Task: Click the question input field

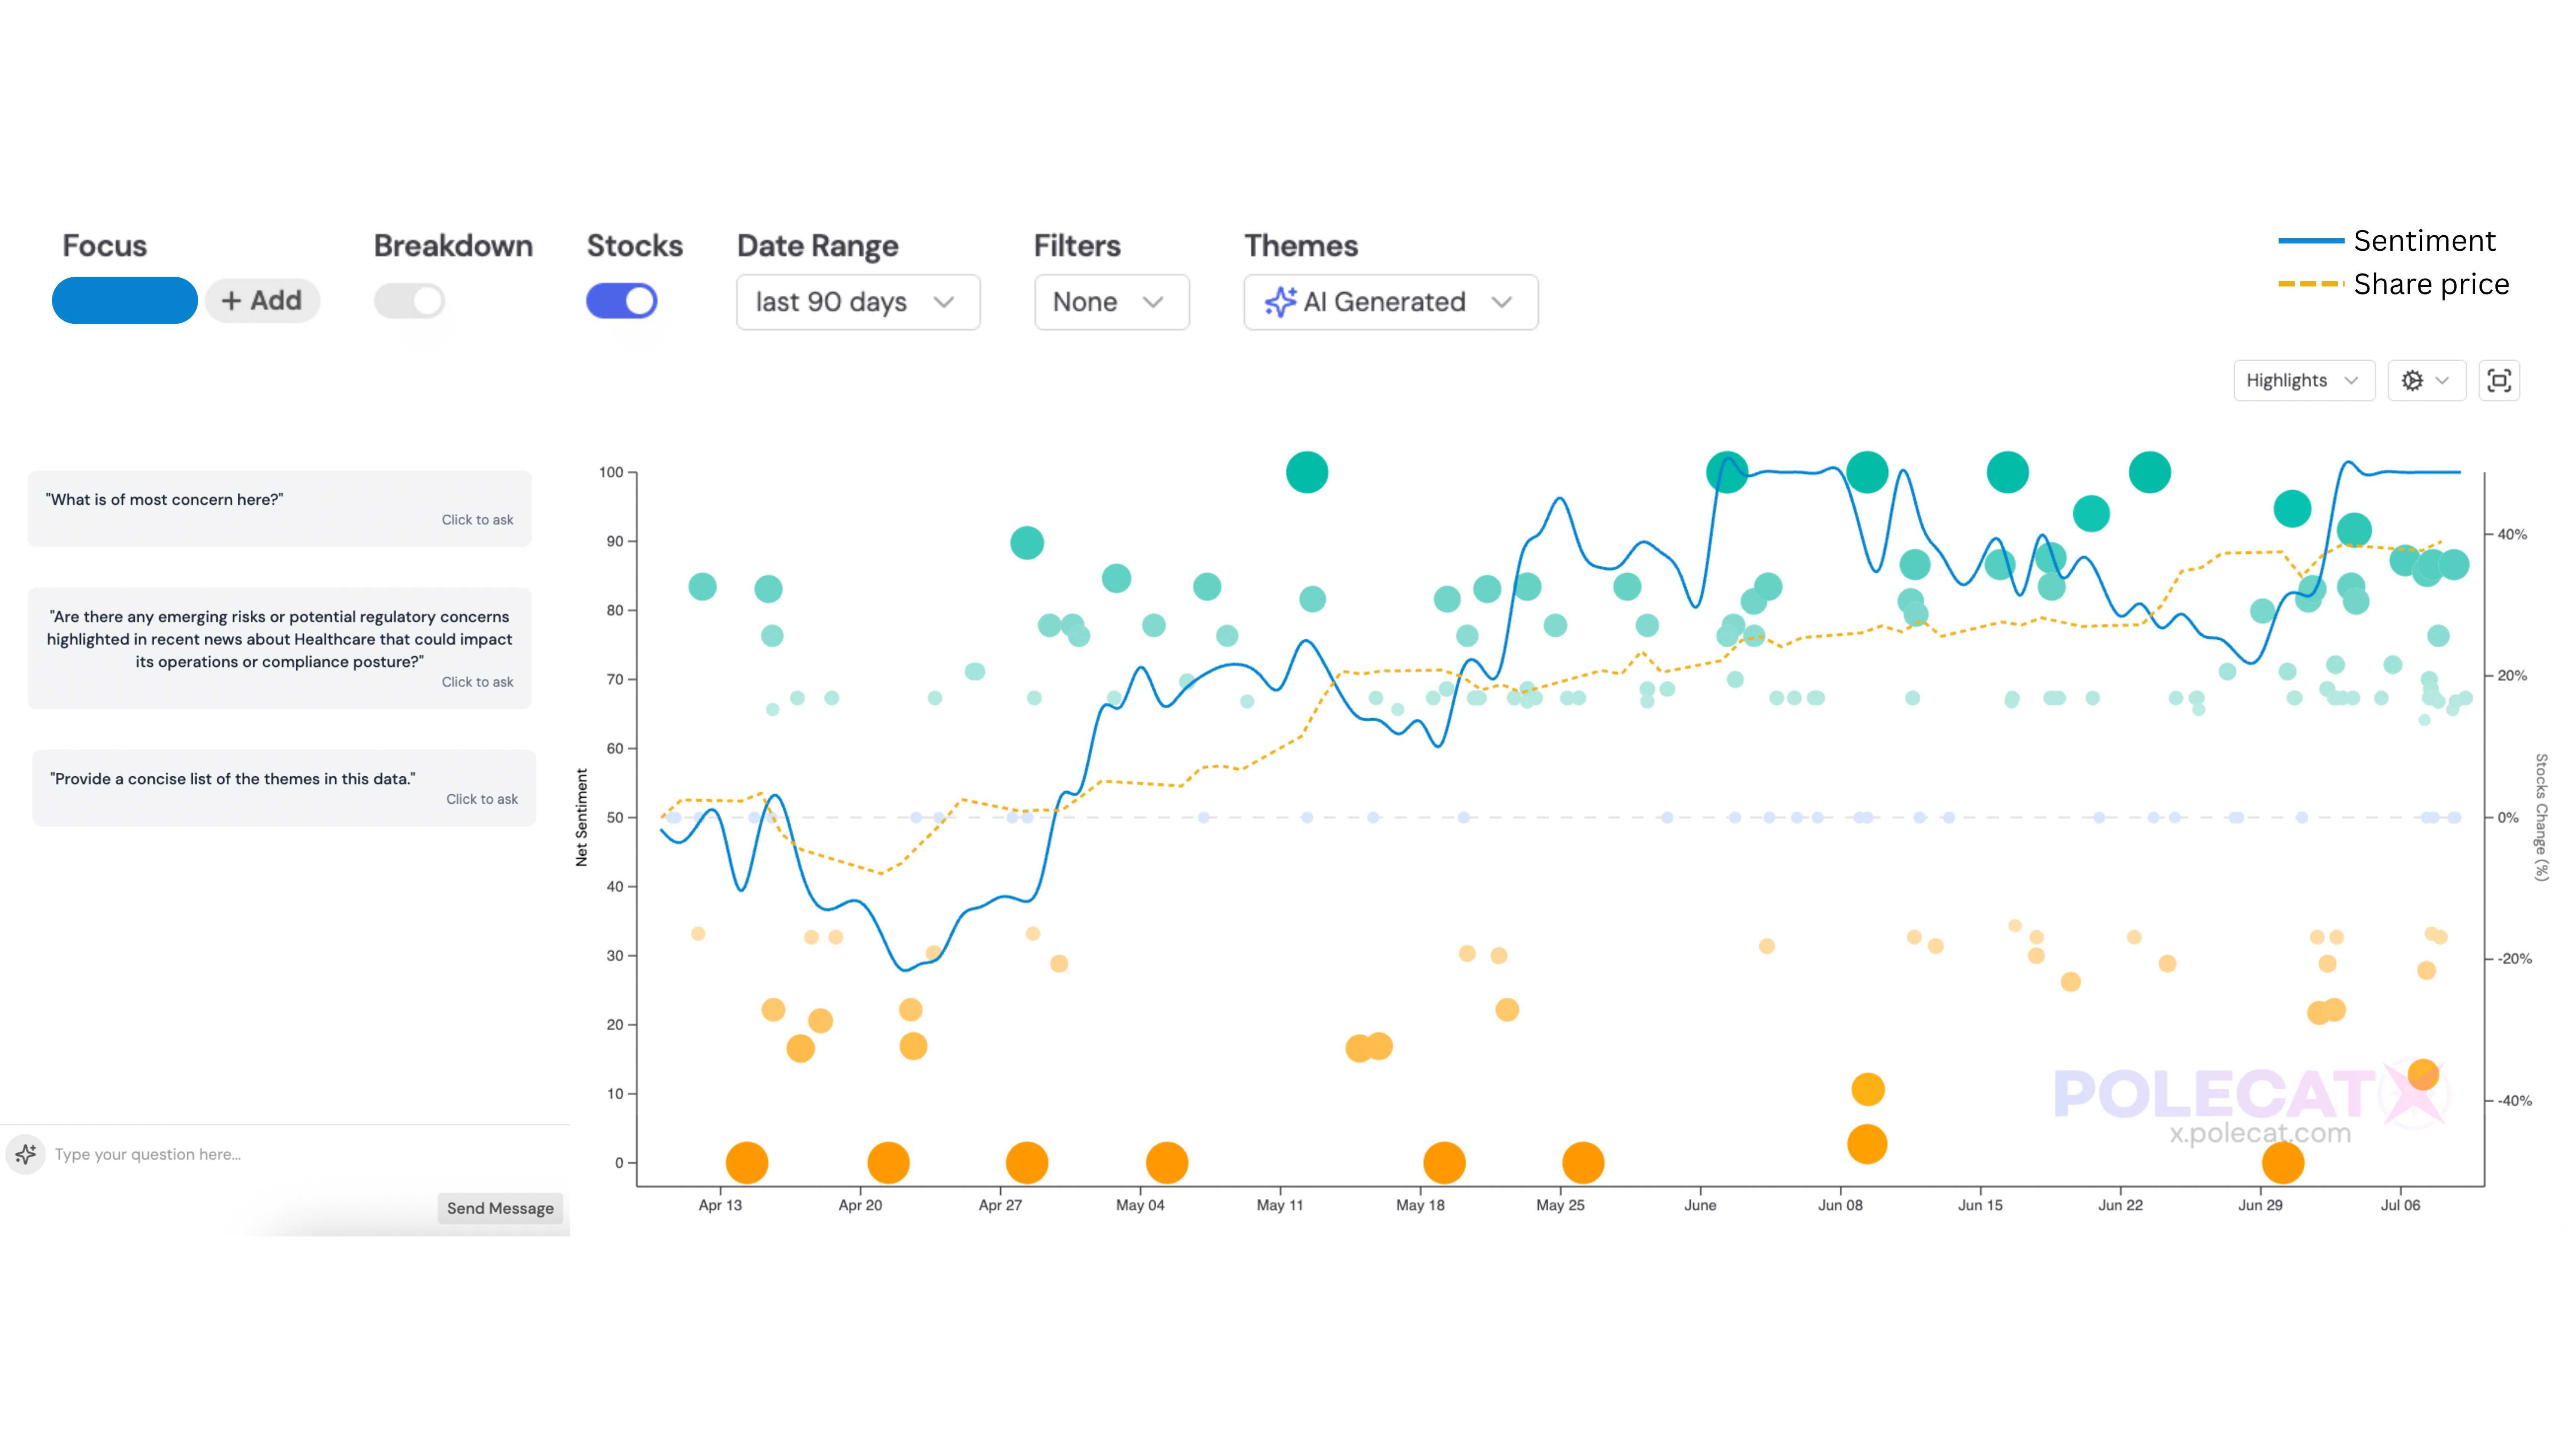Action: point(300,1154)
